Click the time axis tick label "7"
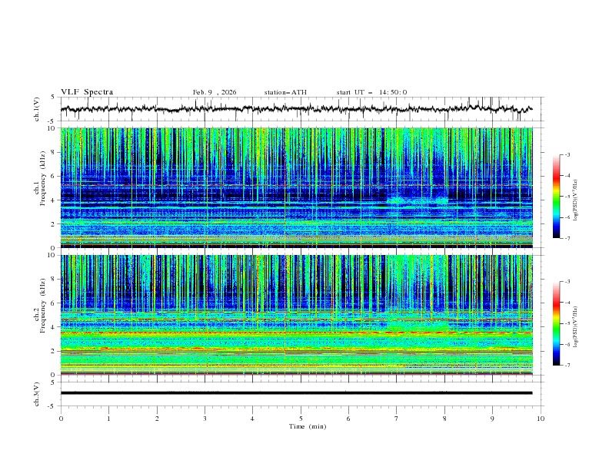Screen dimensions: 609x470 pos(397,419)
